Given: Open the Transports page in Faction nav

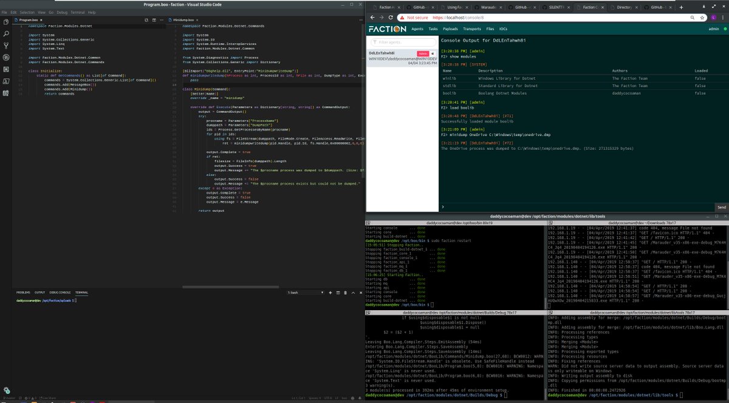Looking at the screenshot, I should [x=472, y=29].
